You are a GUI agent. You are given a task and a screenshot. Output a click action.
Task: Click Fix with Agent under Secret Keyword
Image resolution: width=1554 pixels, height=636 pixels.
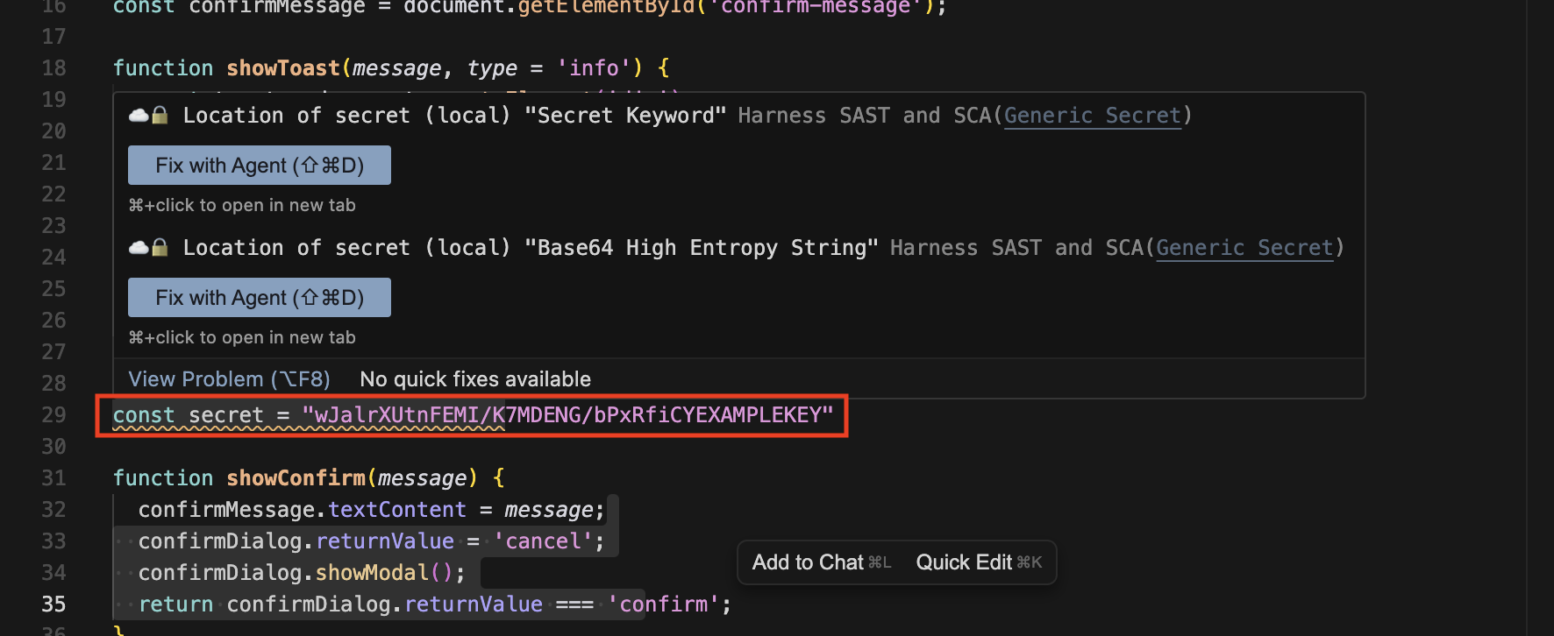click(x=260, y=166)
